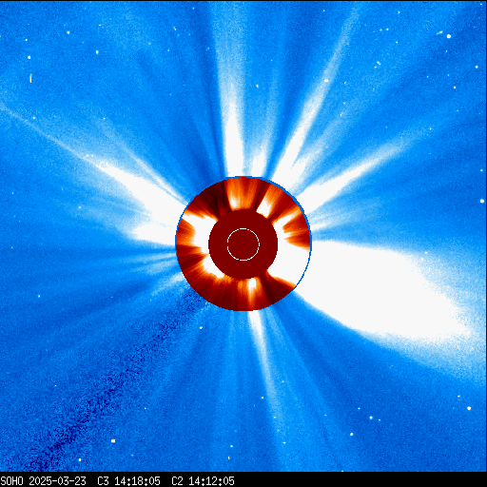The width and height of the screenshot is (487, 487).
Task: Click the C3 14:18:05 timestamp
Action: [x=128, y=481]
